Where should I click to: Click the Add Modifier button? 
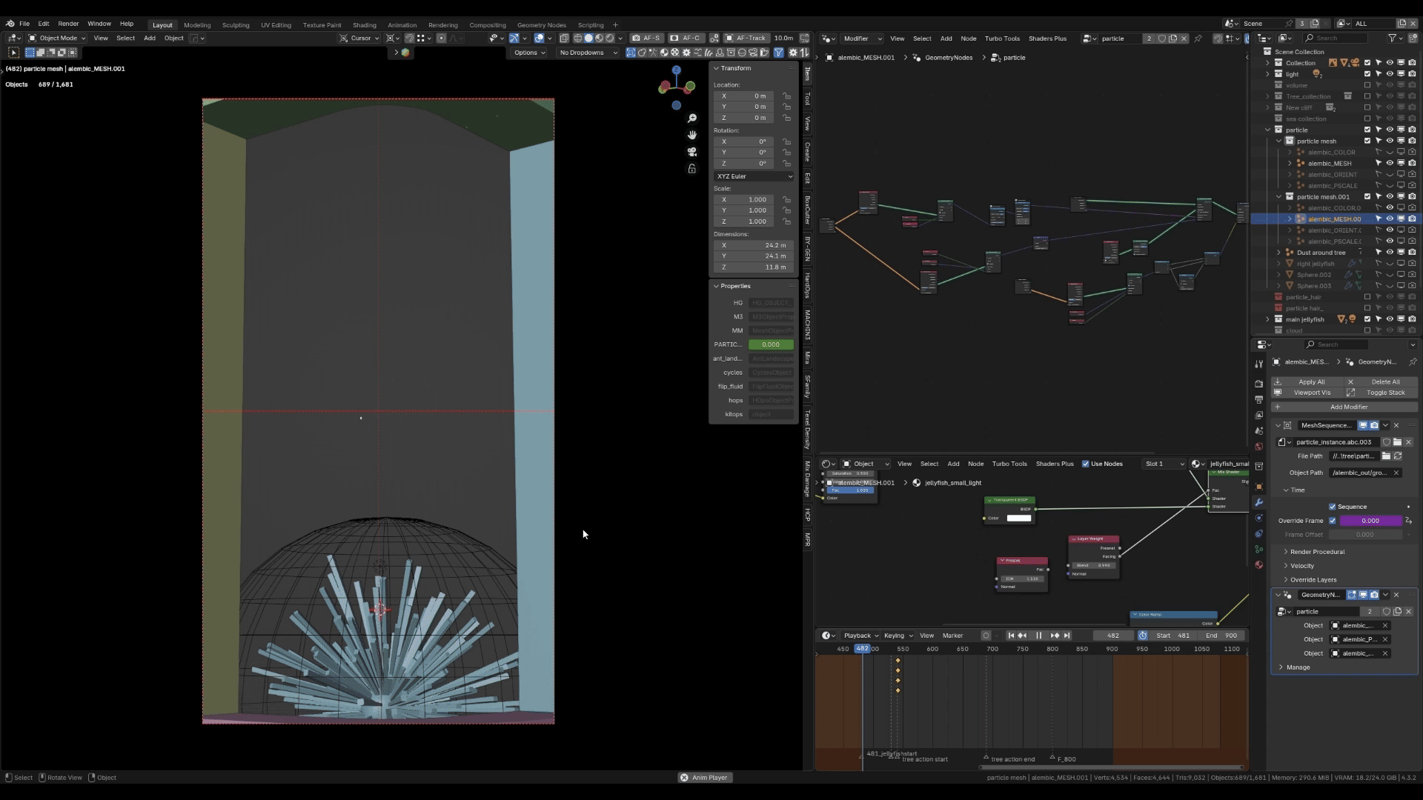click(x=1344, y=407)
